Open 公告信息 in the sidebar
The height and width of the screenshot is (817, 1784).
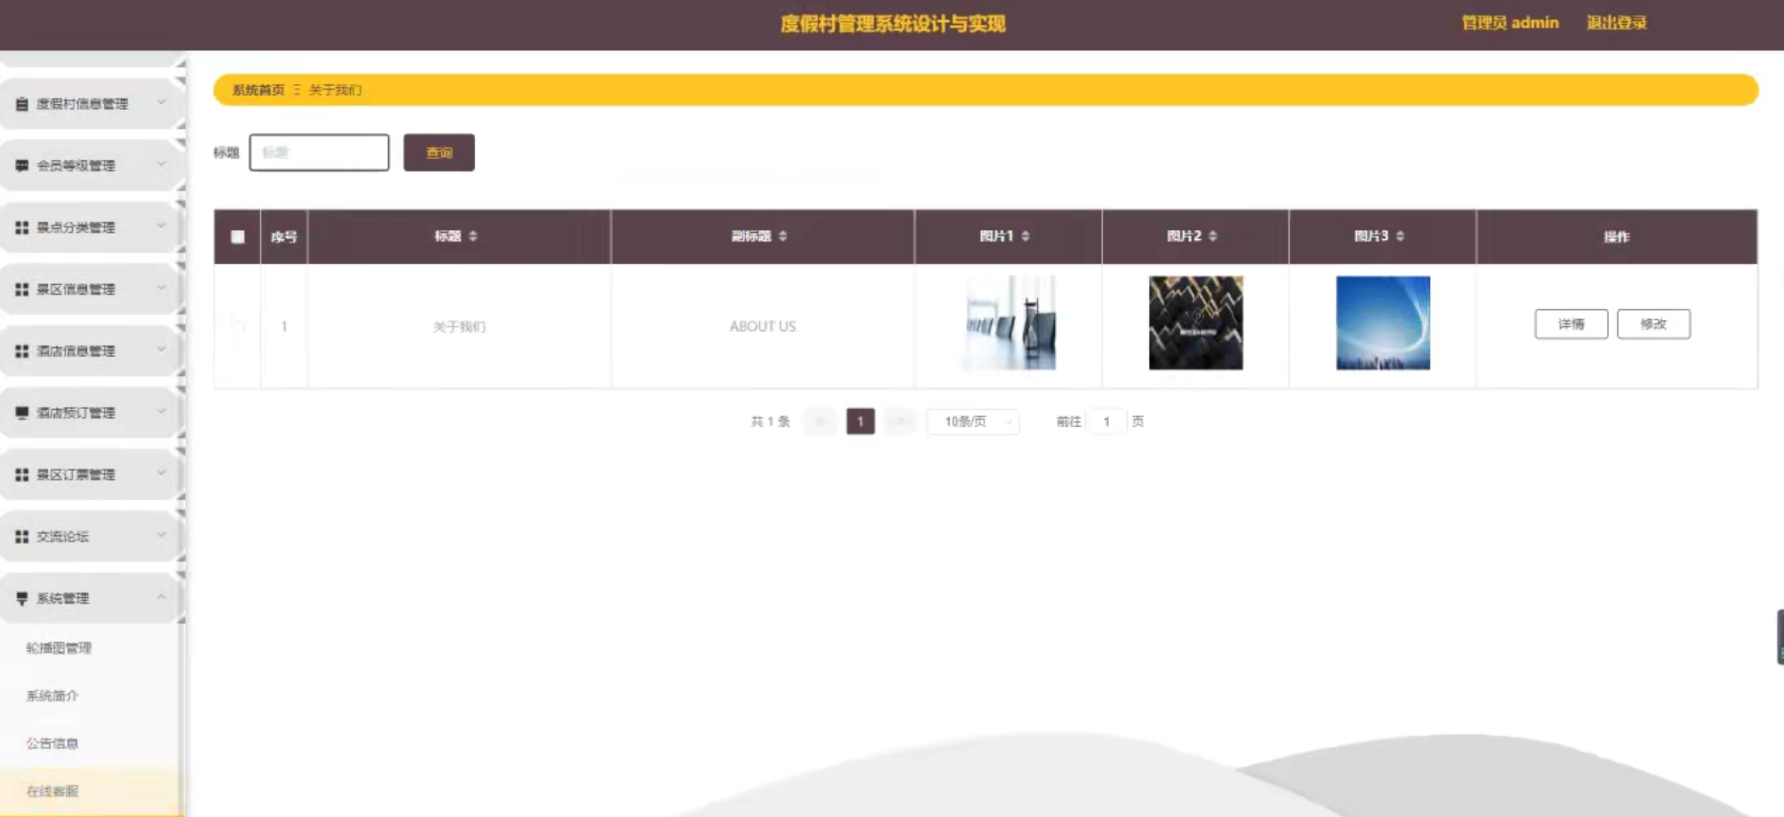pyautogui.click(x=52, y=743)
